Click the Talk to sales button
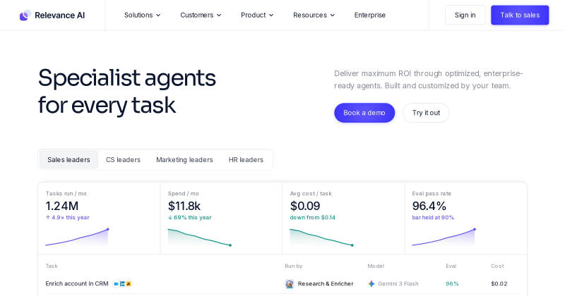Viewport: 565px width, 296px height. [x=520, y=15]
